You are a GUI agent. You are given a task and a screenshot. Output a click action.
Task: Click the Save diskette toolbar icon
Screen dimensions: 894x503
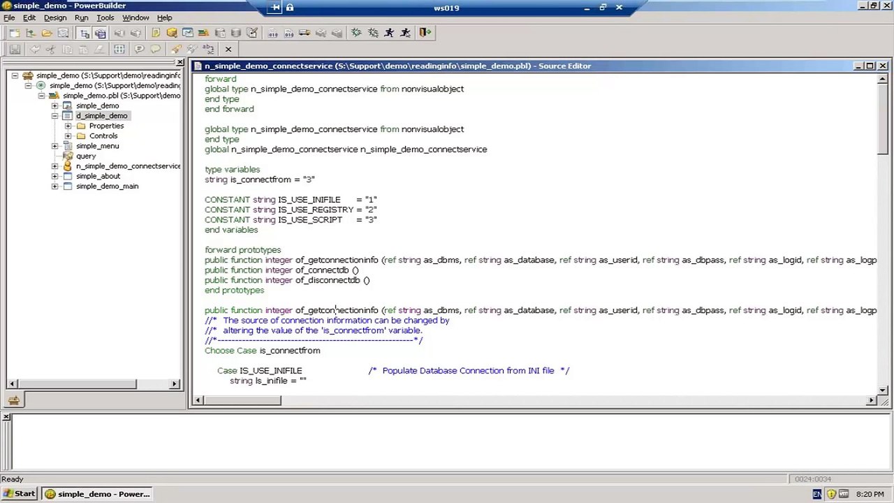[x=15, y=50]
